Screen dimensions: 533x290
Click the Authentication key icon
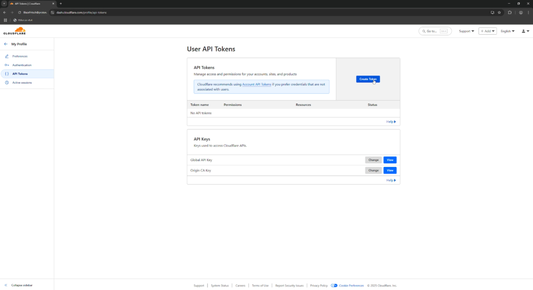(7, 65)
